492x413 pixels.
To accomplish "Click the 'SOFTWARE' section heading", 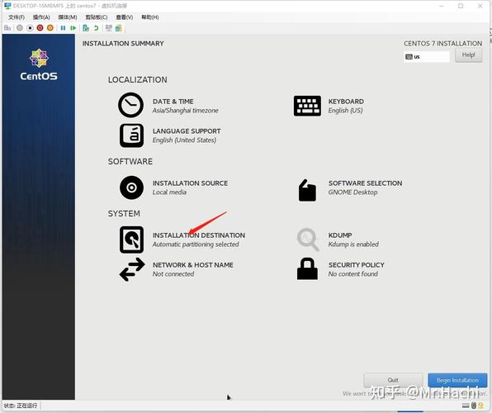I will (x=130, y=161).
